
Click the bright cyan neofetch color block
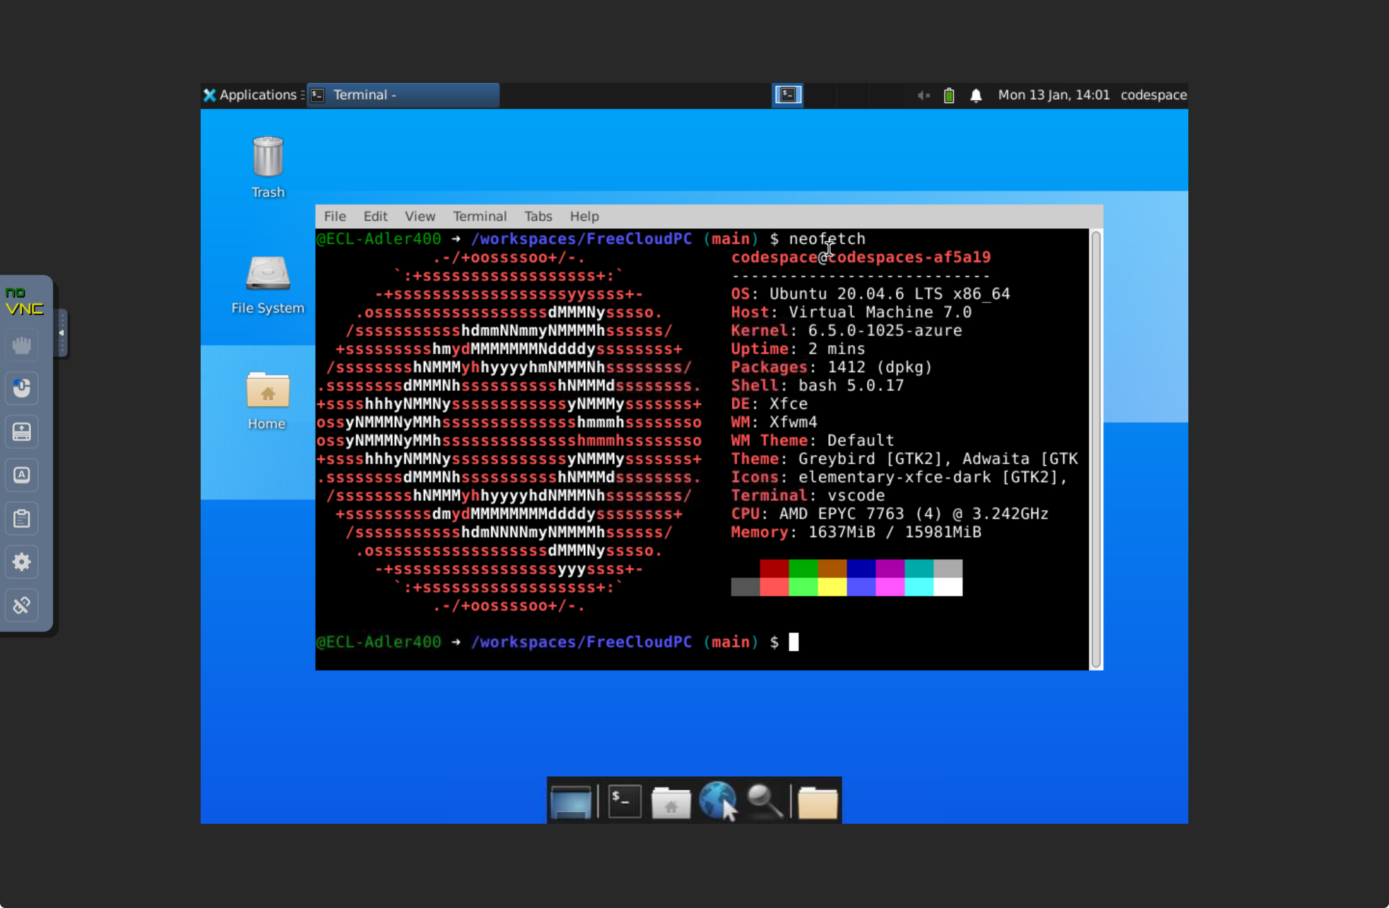(x=919, y=586)
